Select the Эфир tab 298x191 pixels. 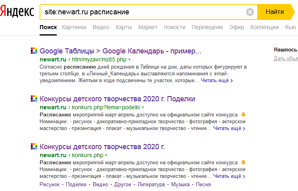pos(236,27)
